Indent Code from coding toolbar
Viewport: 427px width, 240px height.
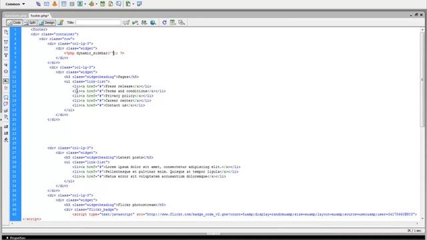click(x=6, y=127)
